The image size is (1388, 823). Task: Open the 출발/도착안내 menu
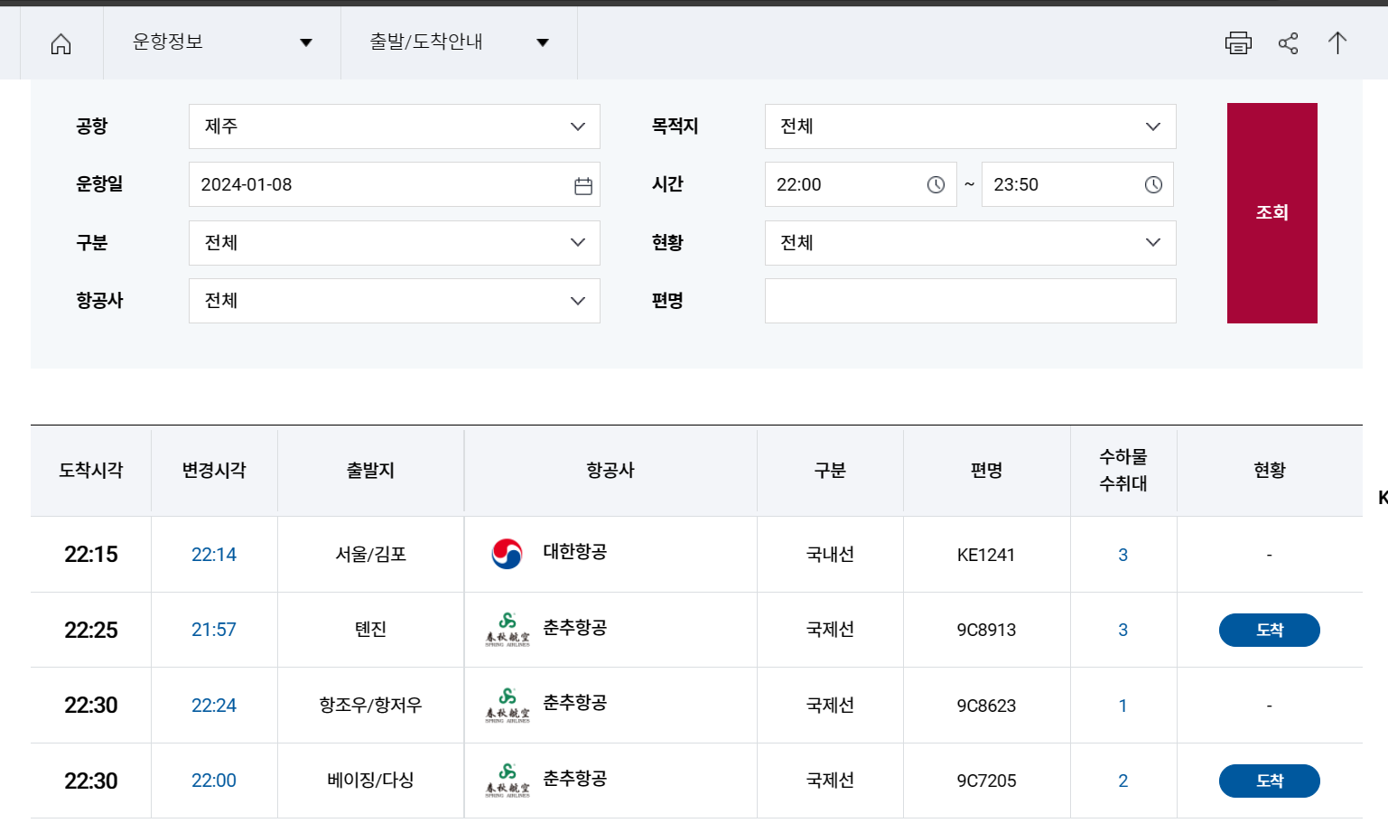[x=459, y=42]
